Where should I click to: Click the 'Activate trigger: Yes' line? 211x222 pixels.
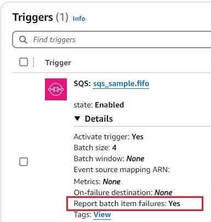pyautogui.click(x=109, y=136)
